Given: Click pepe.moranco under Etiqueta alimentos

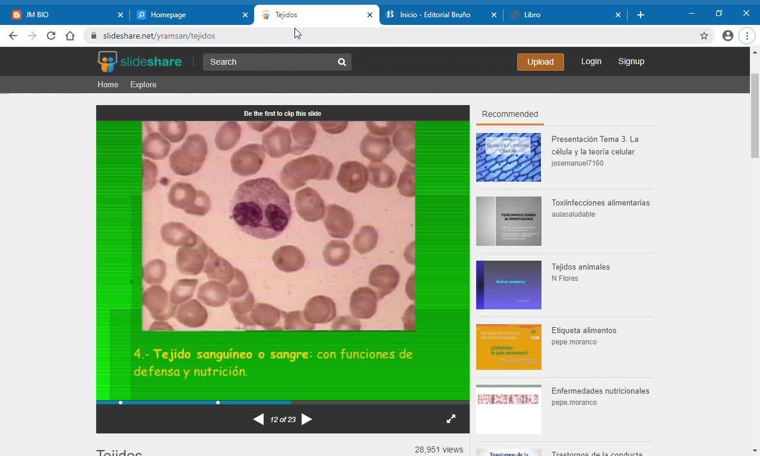Looking at the screenshot, I should tap(574, 342).
